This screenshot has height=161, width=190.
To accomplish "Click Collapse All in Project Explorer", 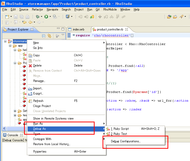I will tap(44, 36).
